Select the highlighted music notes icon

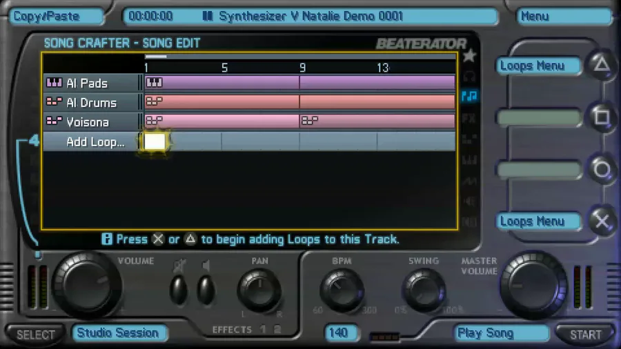coord(469,96)
